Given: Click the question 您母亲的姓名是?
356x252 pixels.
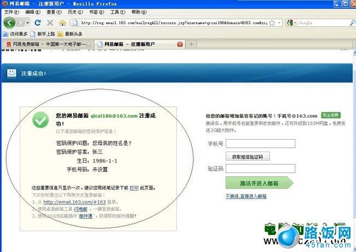Looking at the screenshot, I should [112, 143].
